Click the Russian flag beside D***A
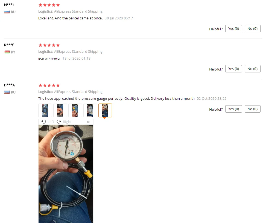This screenshot has width=263, height=223. click(x=7, y=92)
